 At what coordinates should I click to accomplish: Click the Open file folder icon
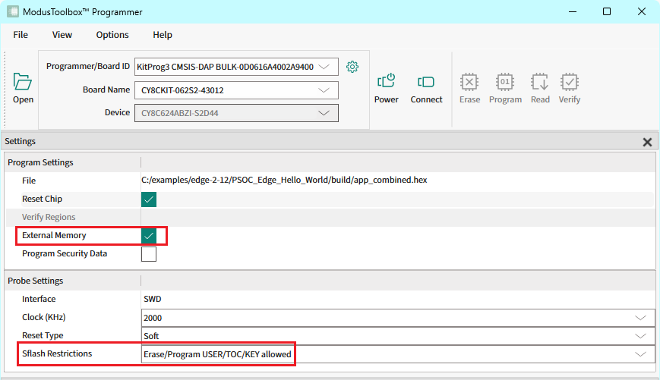[x=23, y=82]
